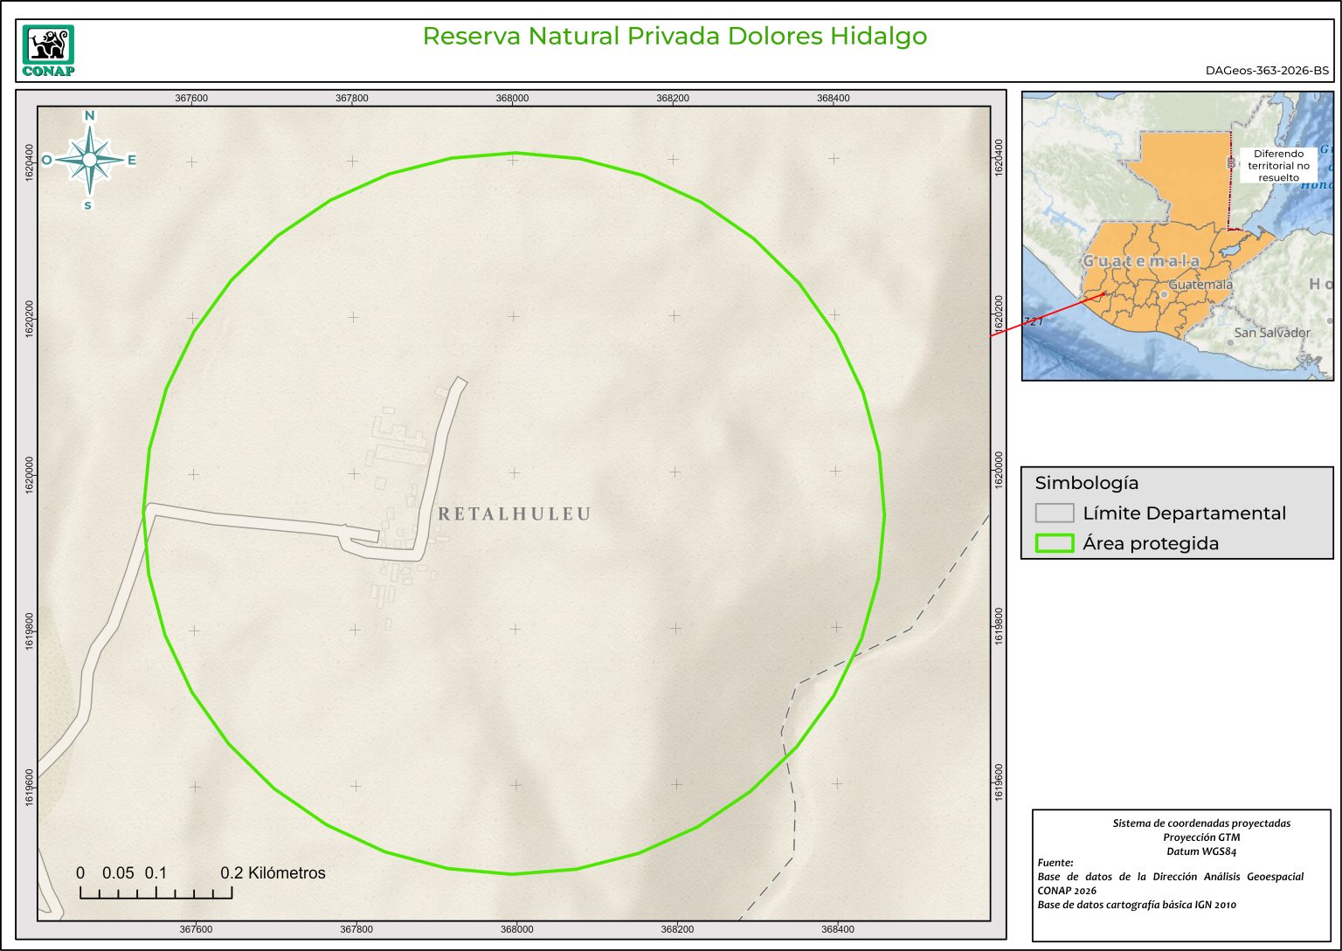
Task: Click the compass rose north arrow
Action: click(89, 159)
